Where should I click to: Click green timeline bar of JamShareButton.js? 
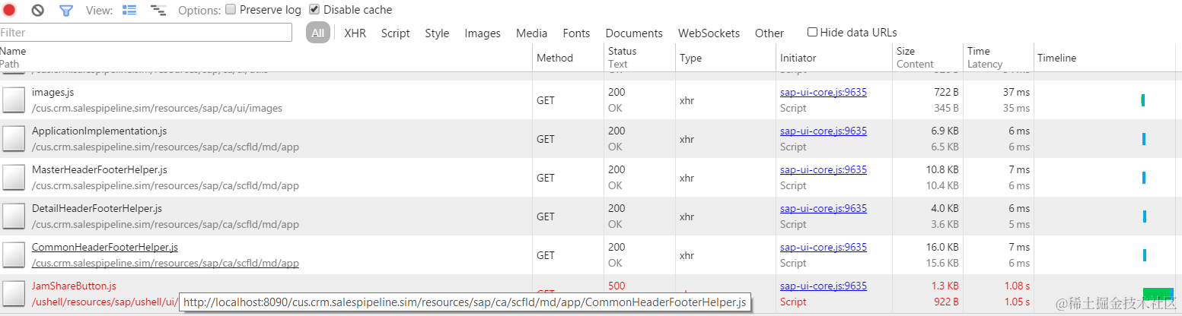pos(1158,294)
